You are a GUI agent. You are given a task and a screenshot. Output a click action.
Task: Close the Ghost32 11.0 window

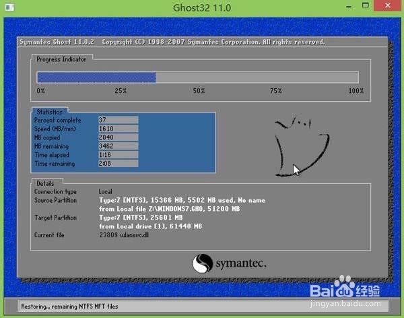tap(388, 5)
